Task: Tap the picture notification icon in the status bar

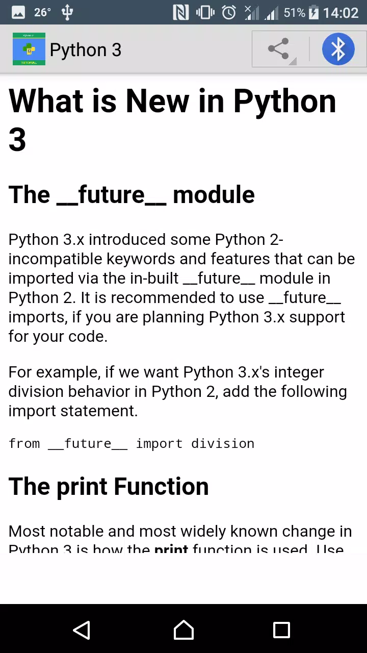Action: pos(18,12)
